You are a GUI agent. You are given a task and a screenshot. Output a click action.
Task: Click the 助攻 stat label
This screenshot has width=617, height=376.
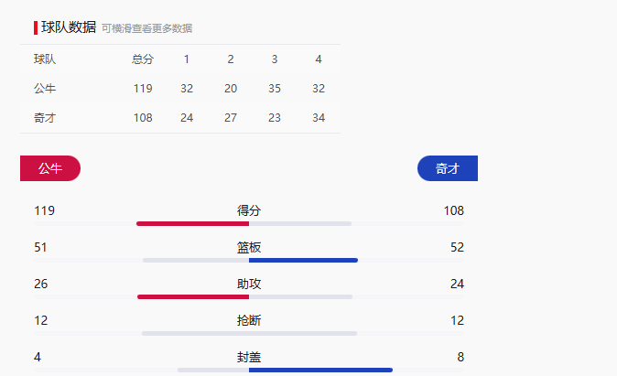249,284
